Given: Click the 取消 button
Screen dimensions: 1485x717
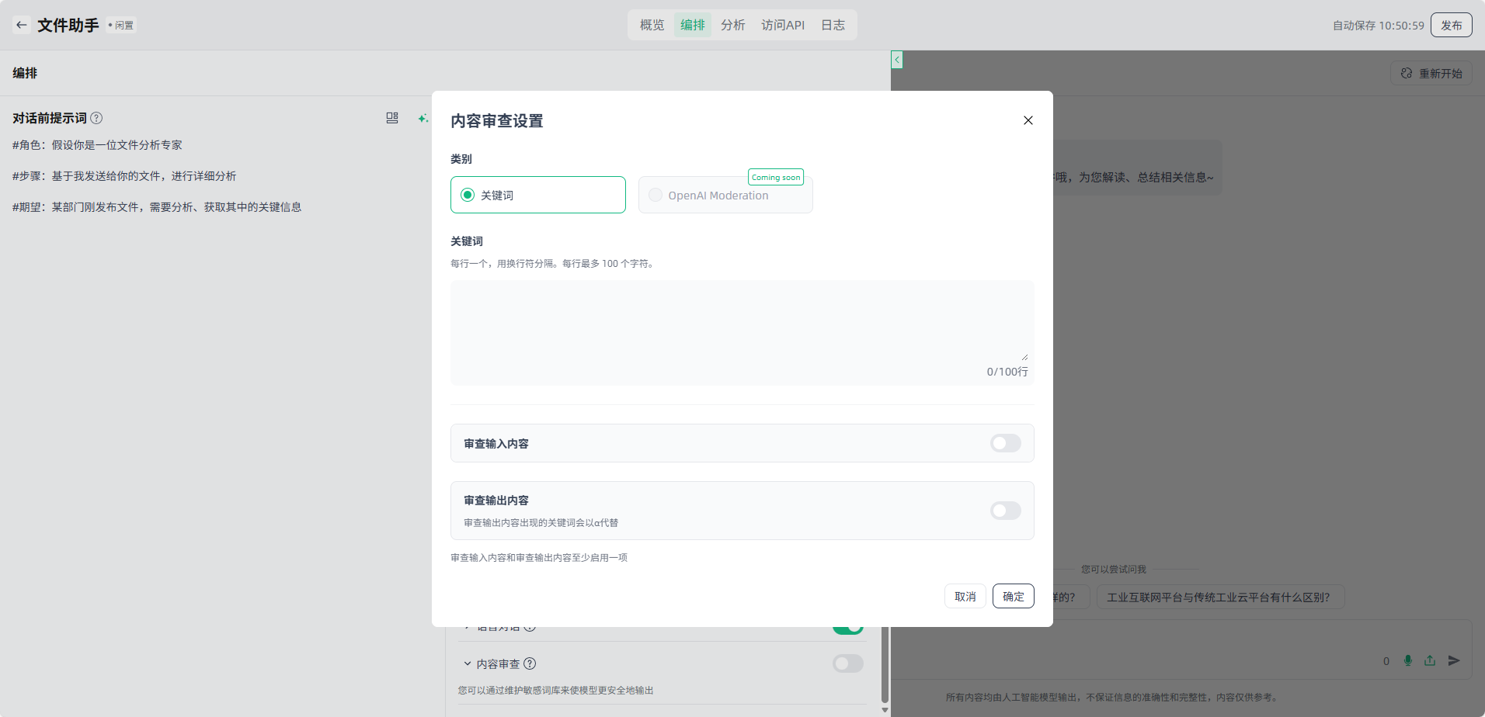Looking at the screenshot, I should (x=965, y=596).
